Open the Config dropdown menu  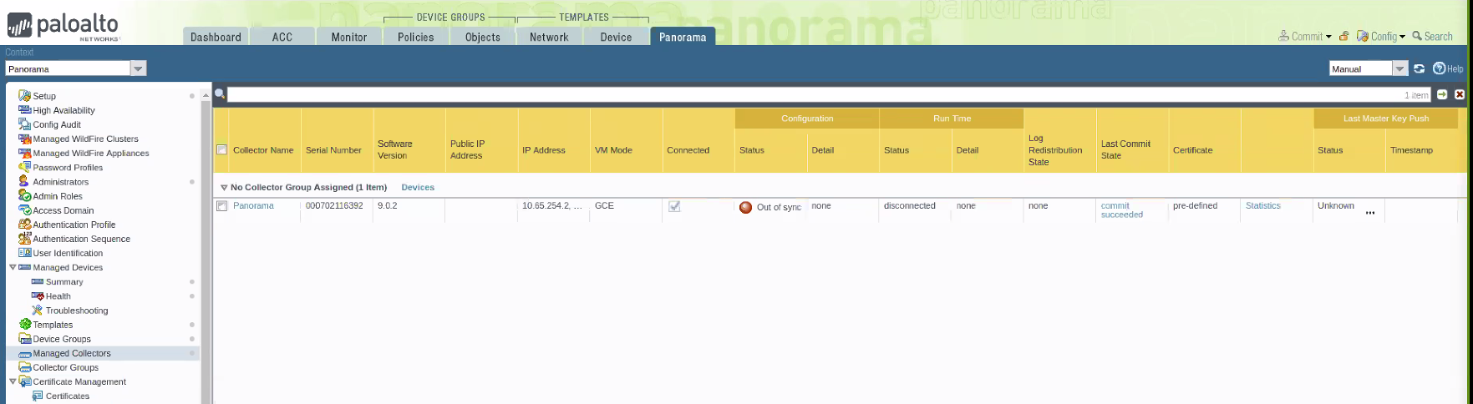[x=1381, y=37]
